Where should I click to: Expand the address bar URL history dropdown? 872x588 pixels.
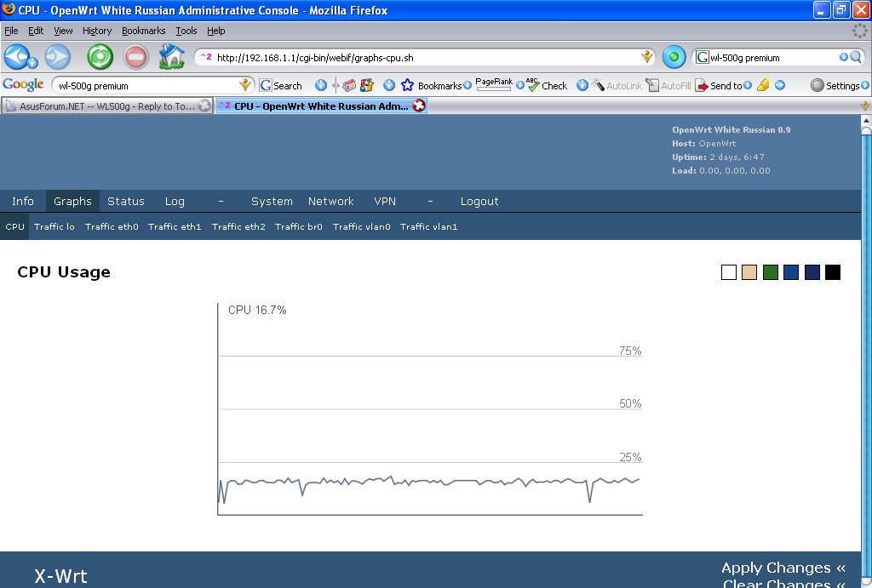(x=647, y=58)
